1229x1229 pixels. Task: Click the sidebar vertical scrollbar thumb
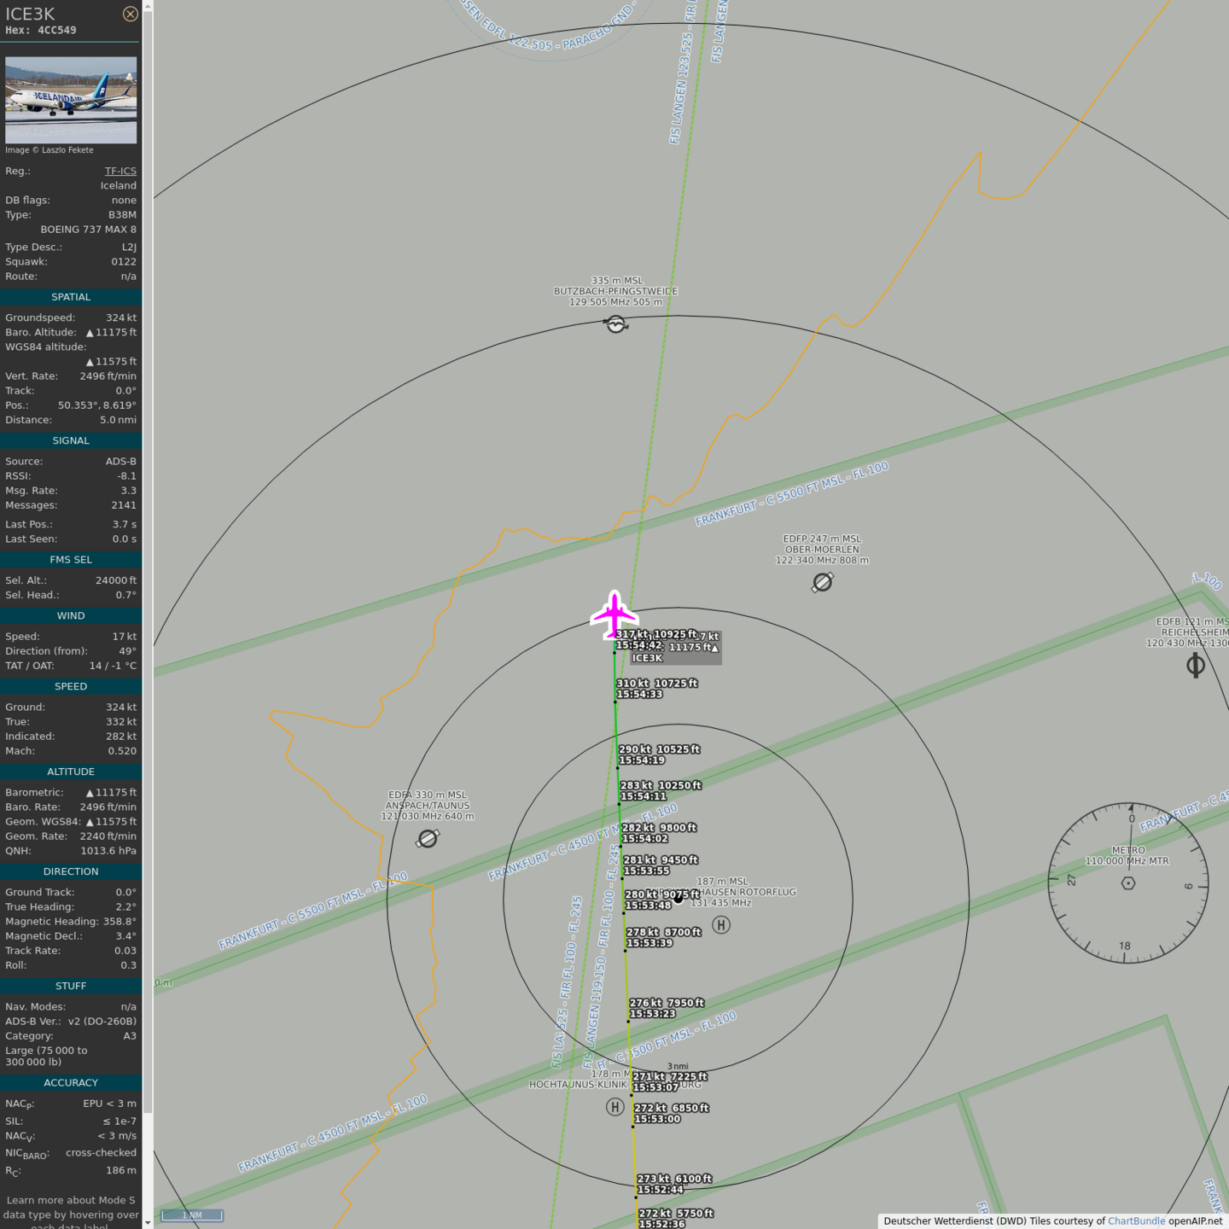[x=148, y=555]
